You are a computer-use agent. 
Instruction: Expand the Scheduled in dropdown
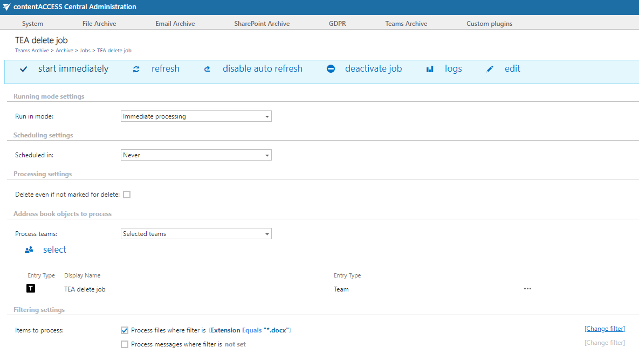tap(196, 155)
